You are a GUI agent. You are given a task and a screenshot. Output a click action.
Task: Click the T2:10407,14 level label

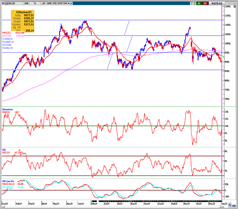tap(8, 42)
